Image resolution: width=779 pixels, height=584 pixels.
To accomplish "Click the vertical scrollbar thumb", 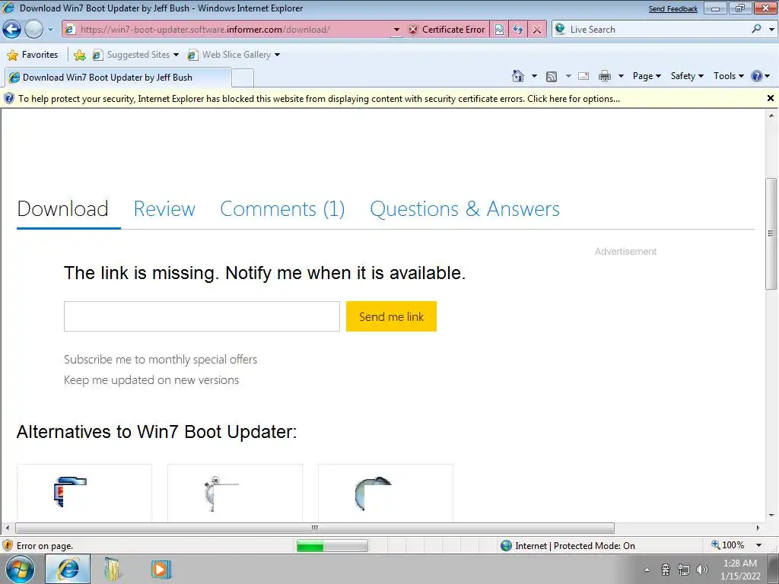I will [771, 233].
